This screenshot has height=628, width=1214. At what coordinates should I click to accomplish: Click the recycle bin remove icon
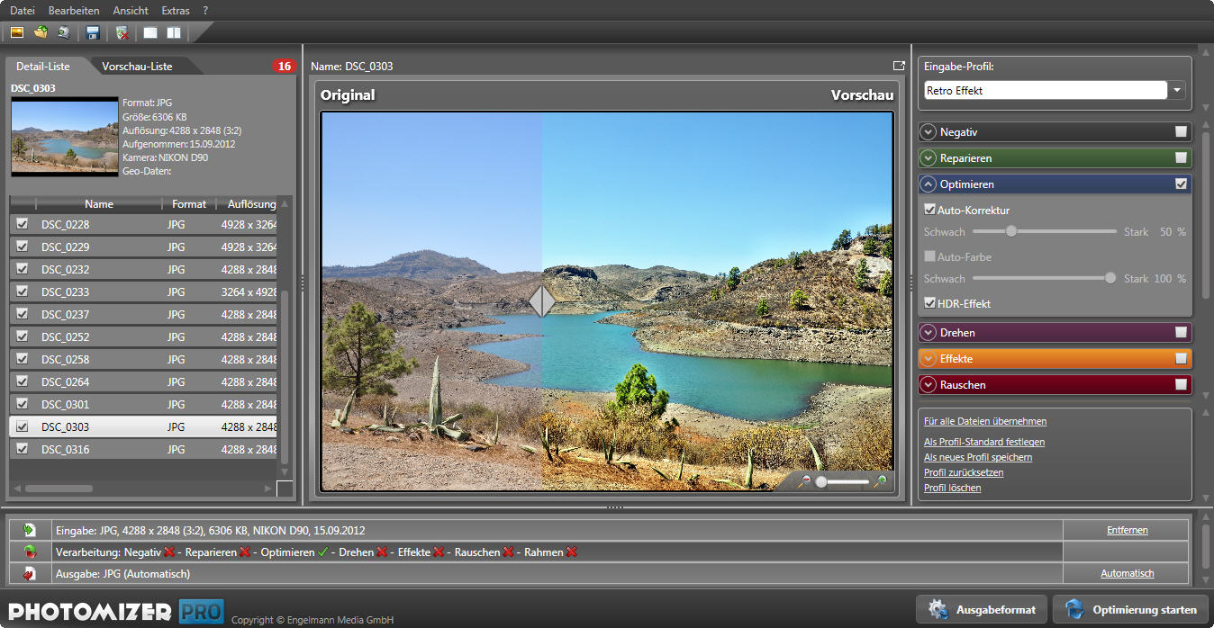pos(122,33)
